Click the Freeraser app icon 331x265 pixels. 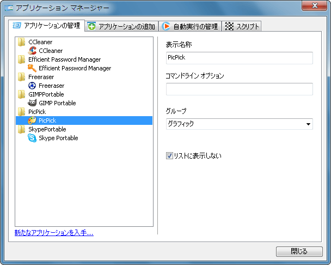pyautogui.click(x=32, y=86)
